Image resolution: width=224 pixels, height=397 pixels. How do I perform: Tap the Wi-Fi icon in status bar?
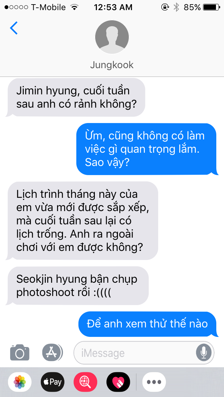tap(74, 7)
